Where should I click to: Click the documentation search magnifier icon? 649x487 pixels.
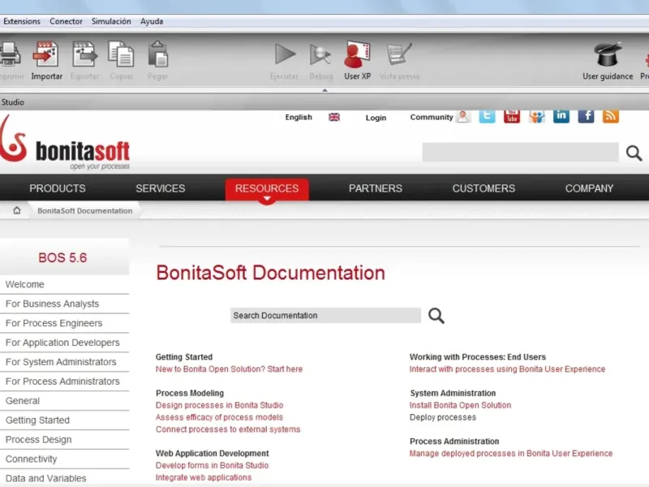(x=436, y=316)
